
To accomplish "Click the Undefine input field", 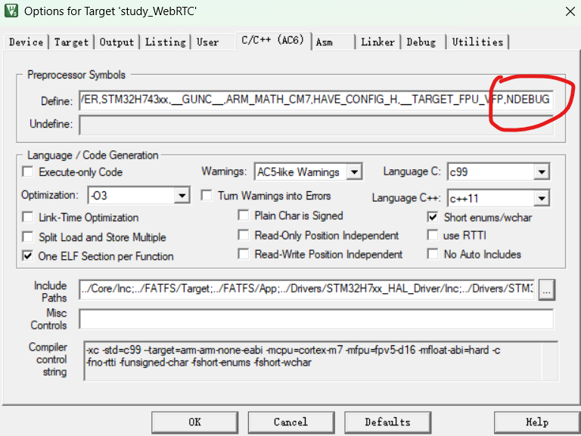I will [x=316, y=125].
